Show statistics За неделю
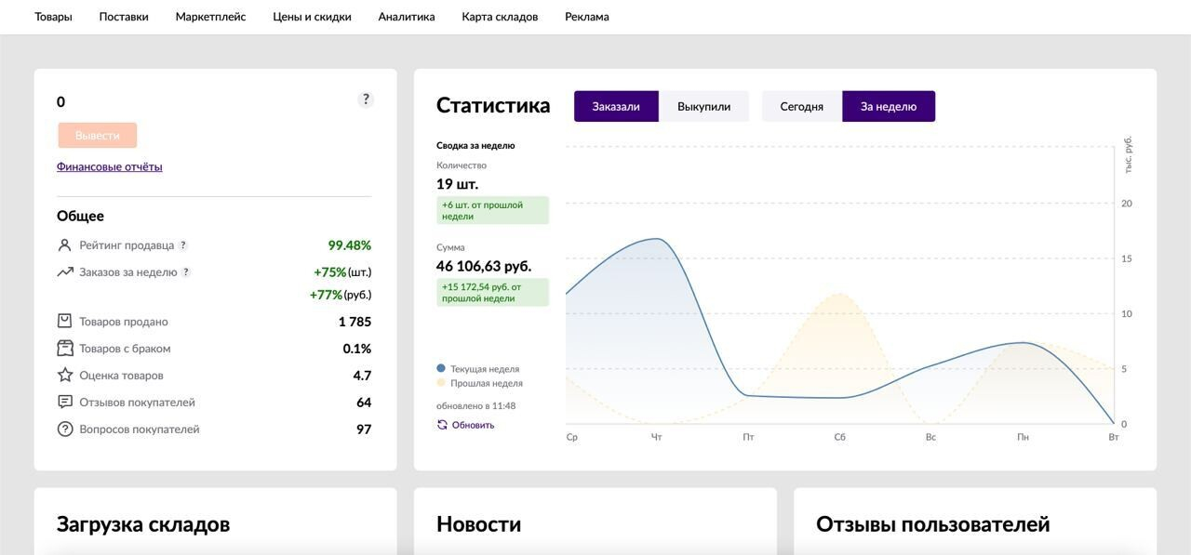 tap(889, 106)
